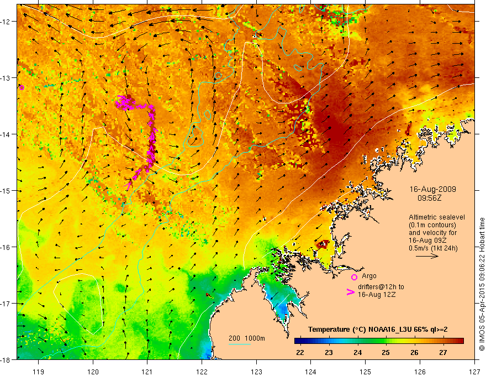This screenshot has height=376, width=486.
Task: Click the '0.5m/s (1kt 24h)' scale text
Action: point(433,248)
